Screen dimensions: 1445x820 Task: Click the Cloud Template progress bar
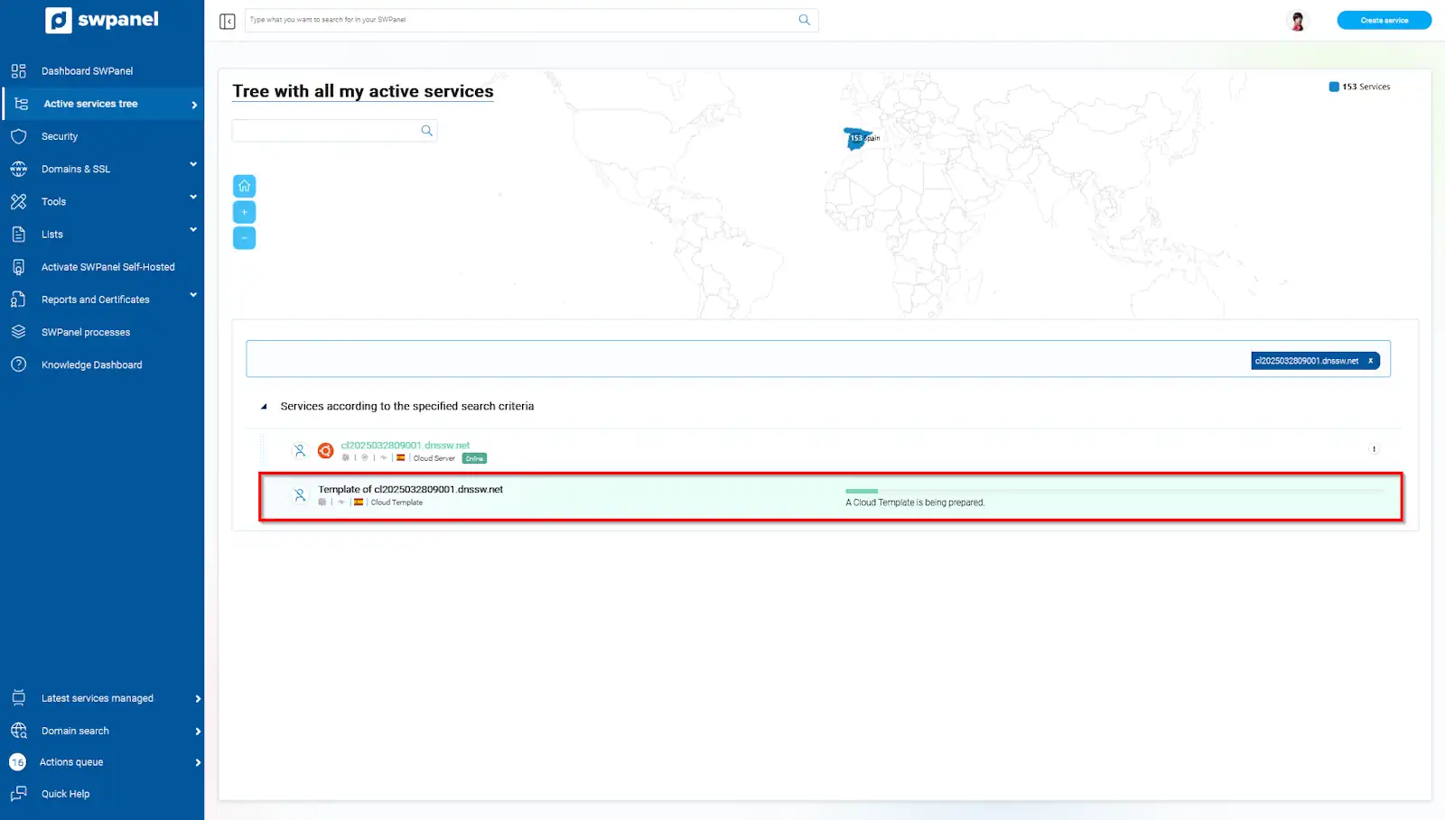click(x=1113, y=491)
